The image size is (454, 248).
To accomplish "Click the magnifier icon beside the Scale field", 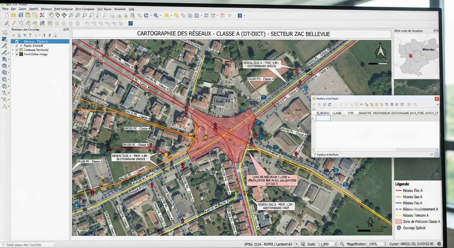I will [342, 244].
